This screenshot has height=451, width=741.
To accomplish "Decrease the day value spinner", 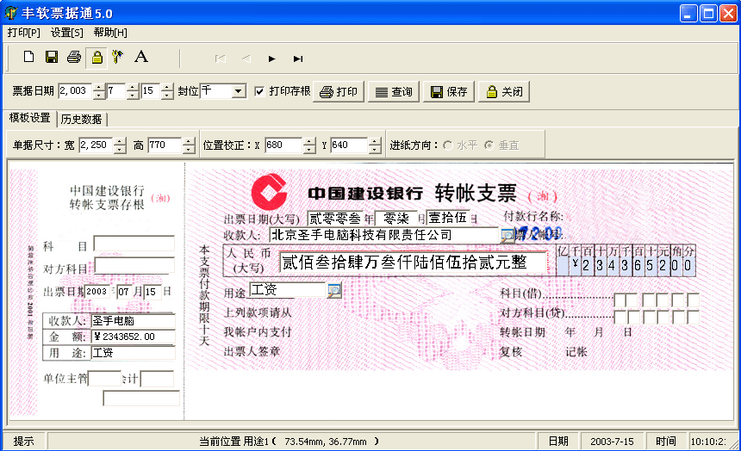I will (x=167, y=95).
